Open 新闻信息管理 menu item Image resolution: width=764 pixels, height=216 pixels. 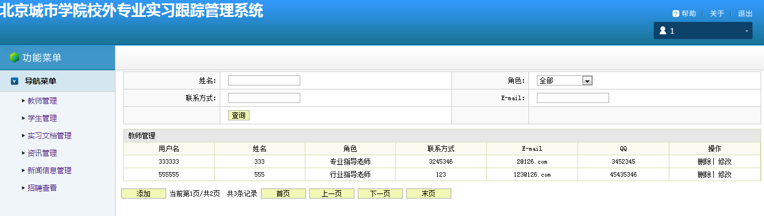[50, 170]
